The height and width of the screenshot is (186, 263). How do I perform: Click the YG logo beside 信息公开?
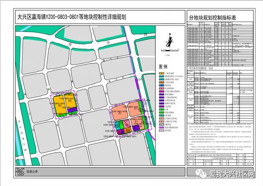pyautogui.click(x=20, y=172)
